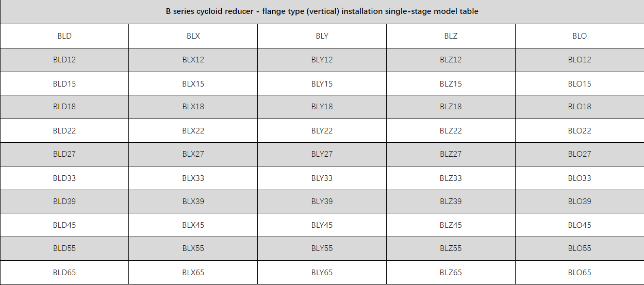This screenshot has width=644, height=285.
Task: Select model BLO65 in last row
Action: click(x=580, y=273)
